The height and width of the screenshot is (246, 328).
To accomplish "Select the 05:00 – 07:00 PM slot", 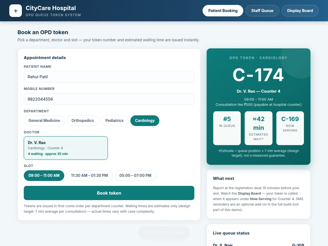I will pos(135,175).
